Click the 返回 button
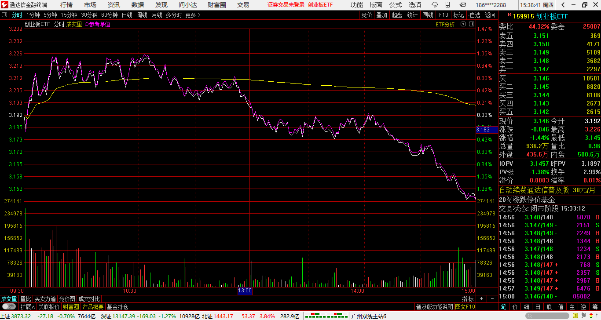This screenshot has width=601, height=320. pyautogui.click(x=490, y=15)
